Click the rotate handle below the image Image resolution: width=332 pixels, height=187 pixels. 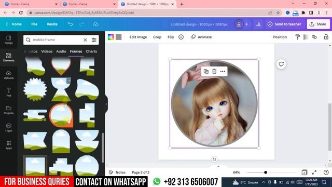[214, 159]
